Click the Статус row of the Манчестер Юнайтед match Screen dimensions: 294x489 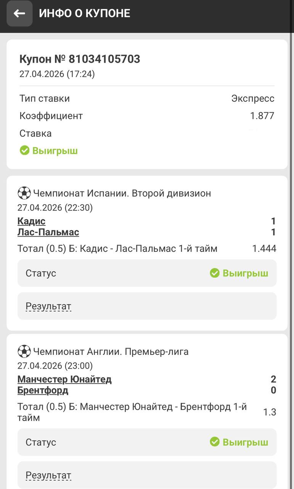pos(147,442)
